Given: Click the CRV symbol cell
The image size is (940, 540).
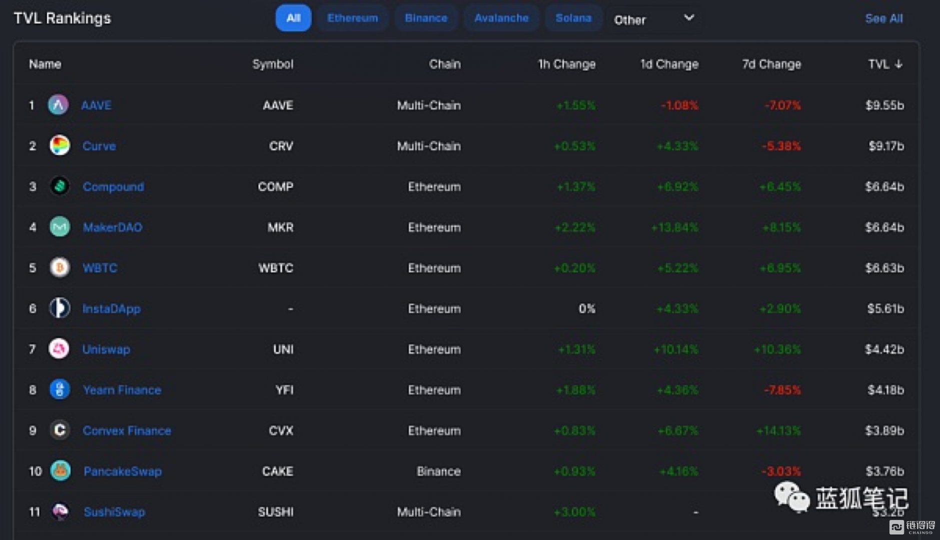Looking at the screenshot, I should click(281, 146).
